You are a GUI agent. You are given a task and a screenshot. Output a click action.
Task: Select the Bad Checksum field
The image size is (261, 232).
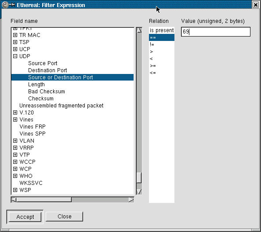(47, 92)
